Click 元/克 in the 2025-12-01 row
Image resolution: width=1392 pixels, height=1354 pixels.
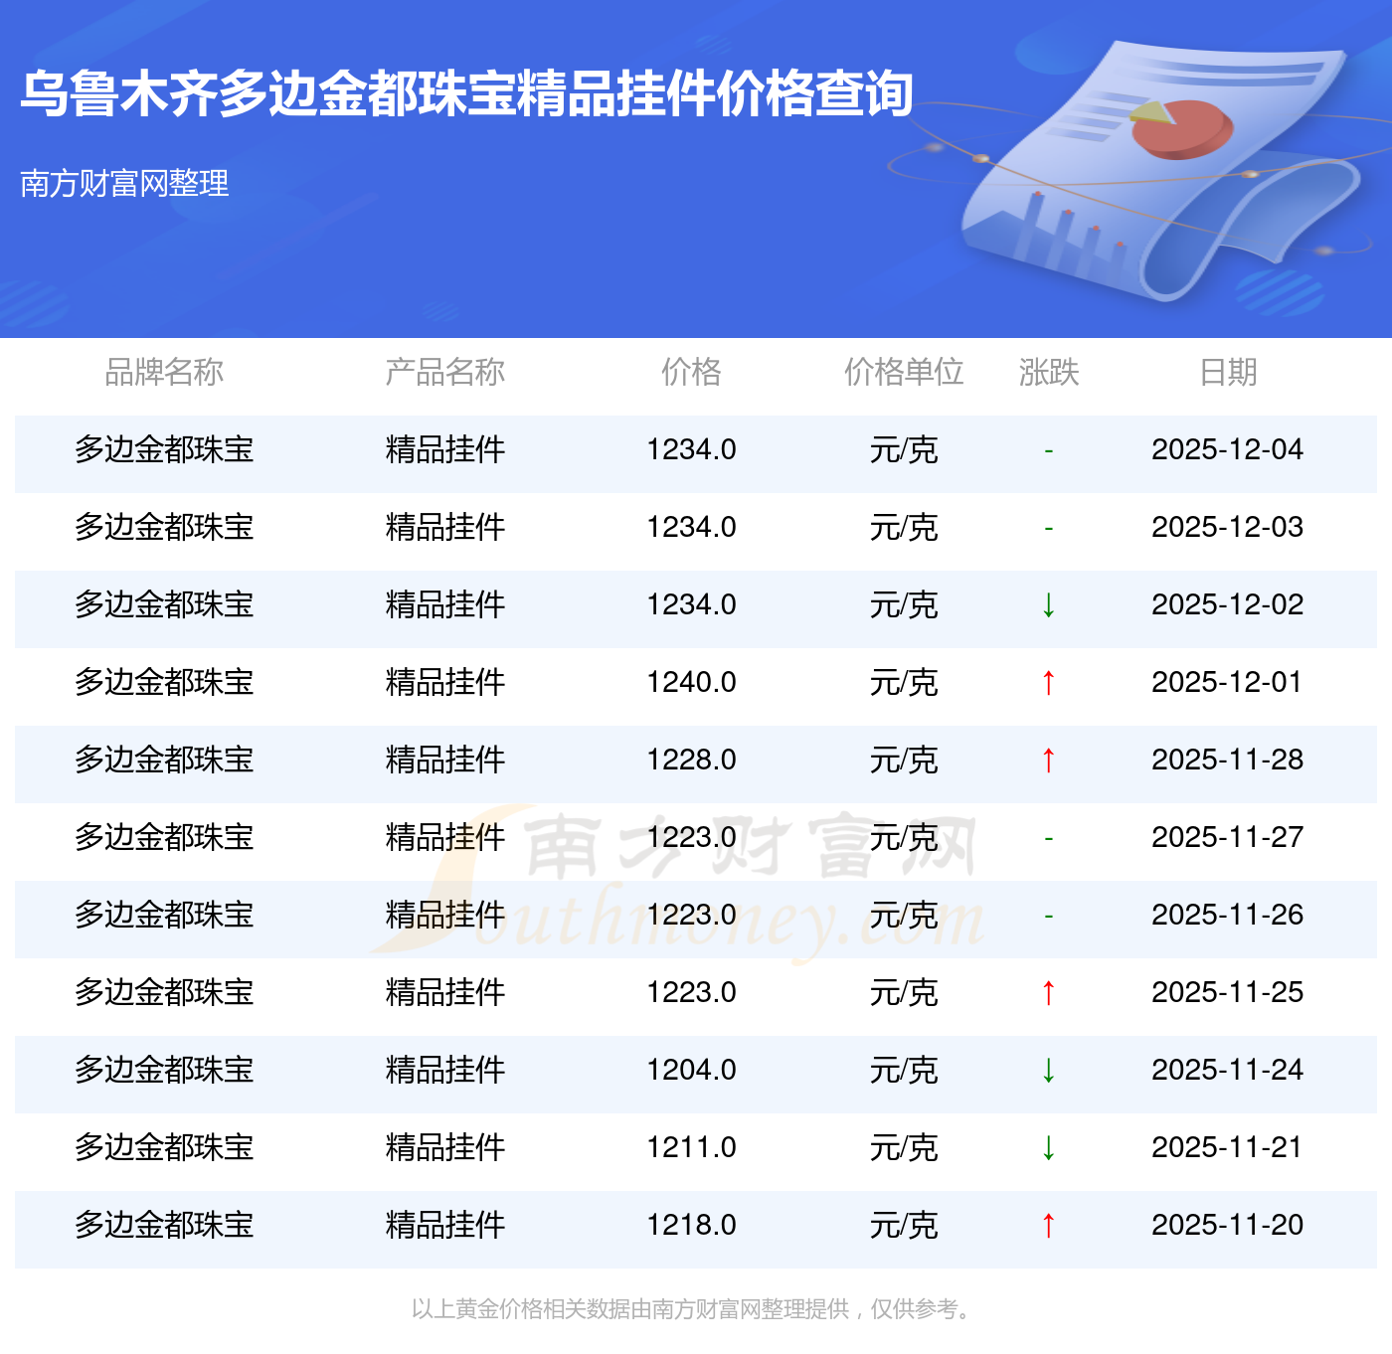pyautogui.click(x=904, y=682)
